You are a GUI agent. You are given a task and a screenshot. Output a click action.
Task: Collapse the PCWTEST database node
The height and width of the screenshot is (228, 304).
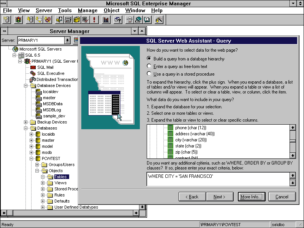[x=31, y=158]
